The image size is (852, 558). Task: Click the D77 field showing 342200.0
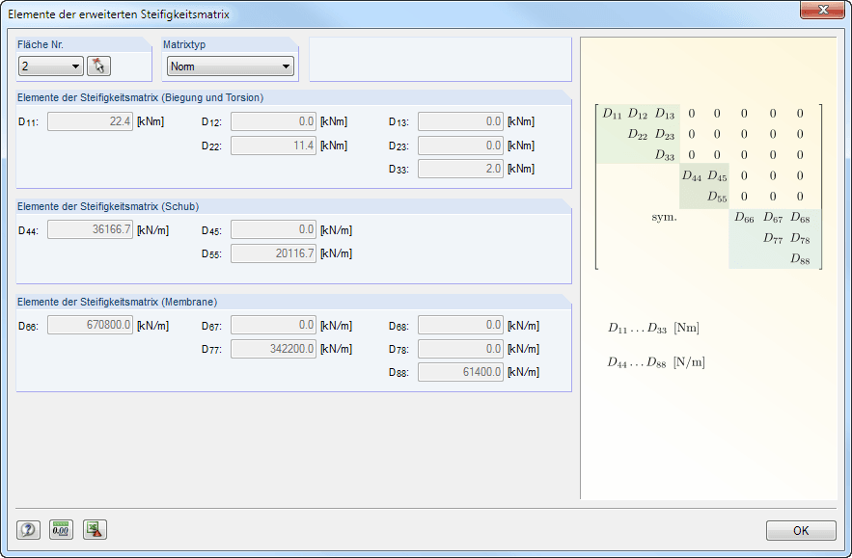click(273, 349)
